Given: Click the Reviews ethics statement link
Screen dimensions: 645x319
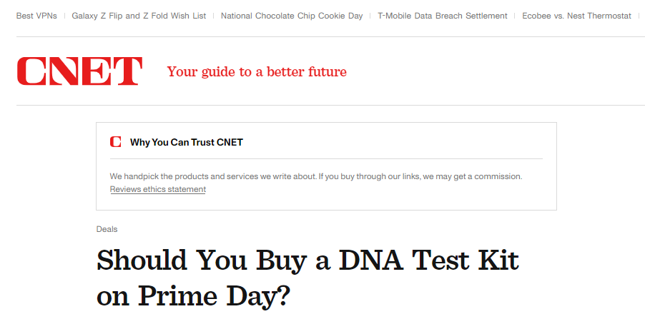Looking at the screenshot, I should (157, 189).
